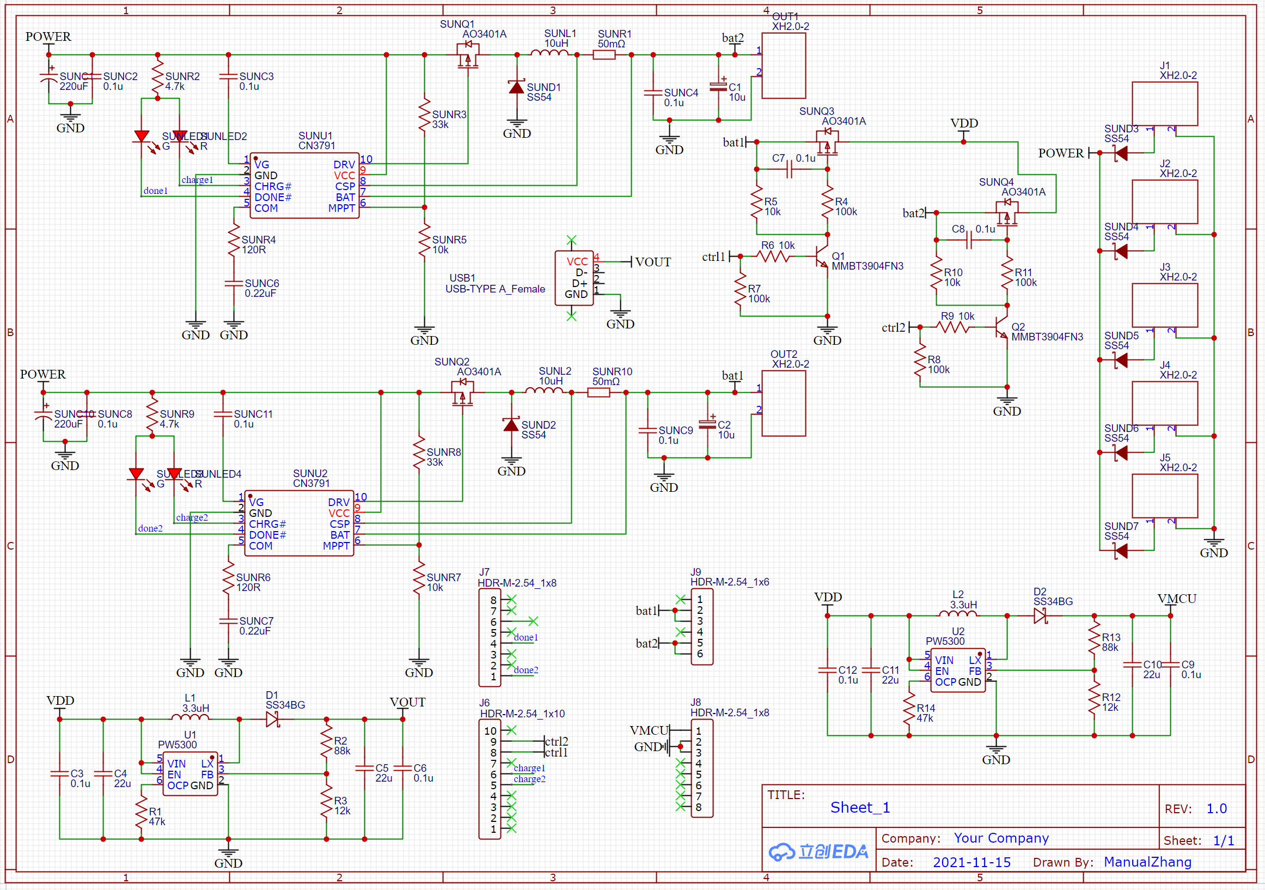Click the sheet count '1/1'
Screen dimensions: 1265x890
(x=1224, y=840)
